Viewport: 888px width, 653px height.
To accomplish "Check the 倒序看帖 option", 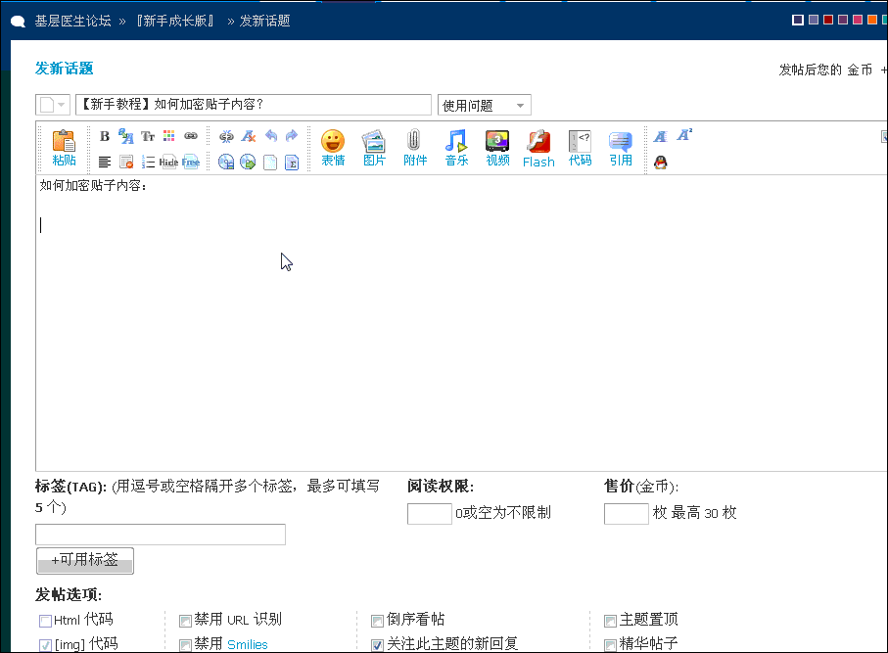I will (378, 621).
